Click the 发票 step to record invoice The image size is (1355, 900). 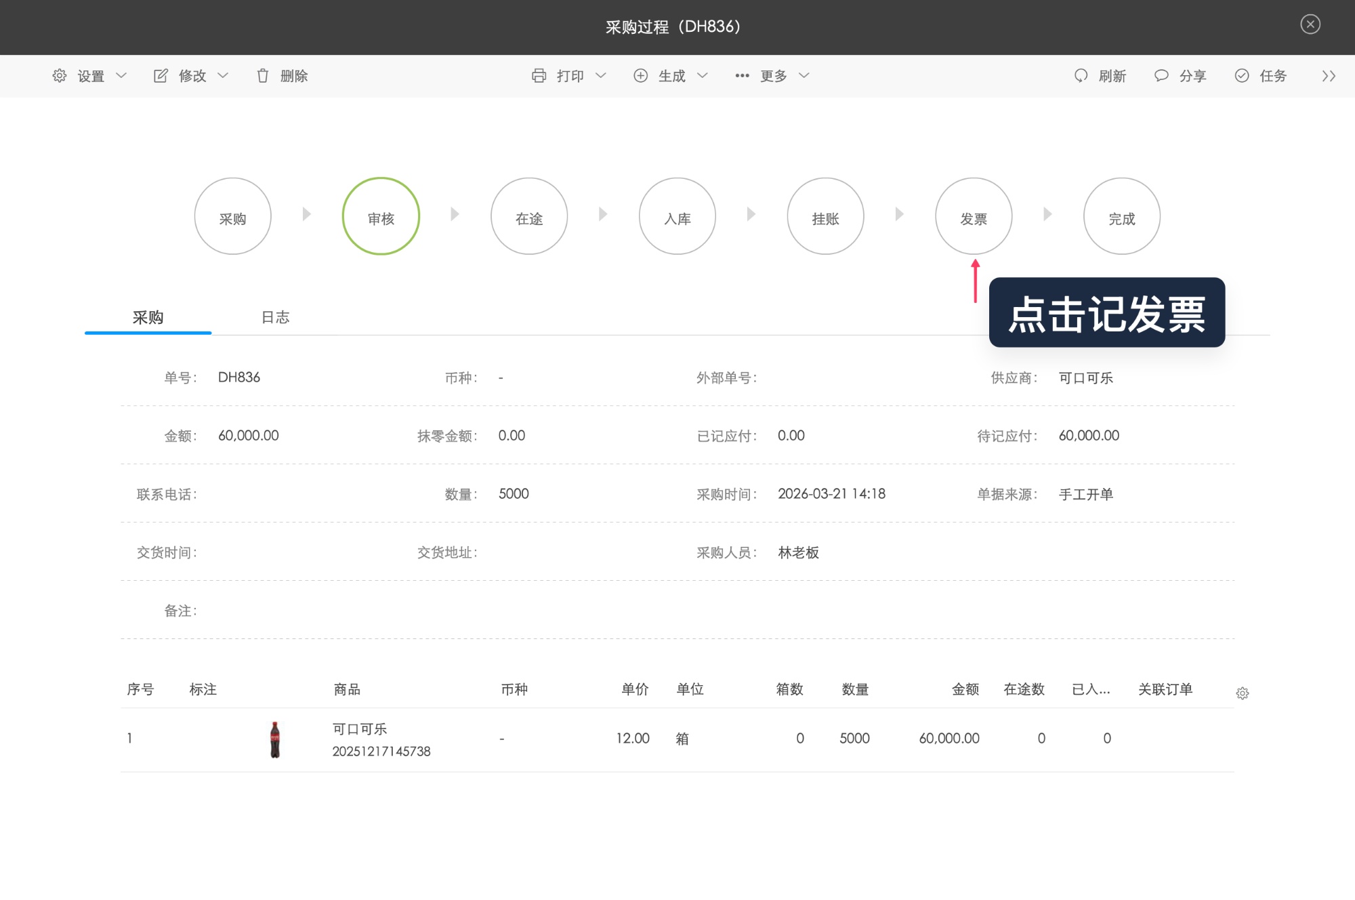pyautogui.click(x=974, y=216)
